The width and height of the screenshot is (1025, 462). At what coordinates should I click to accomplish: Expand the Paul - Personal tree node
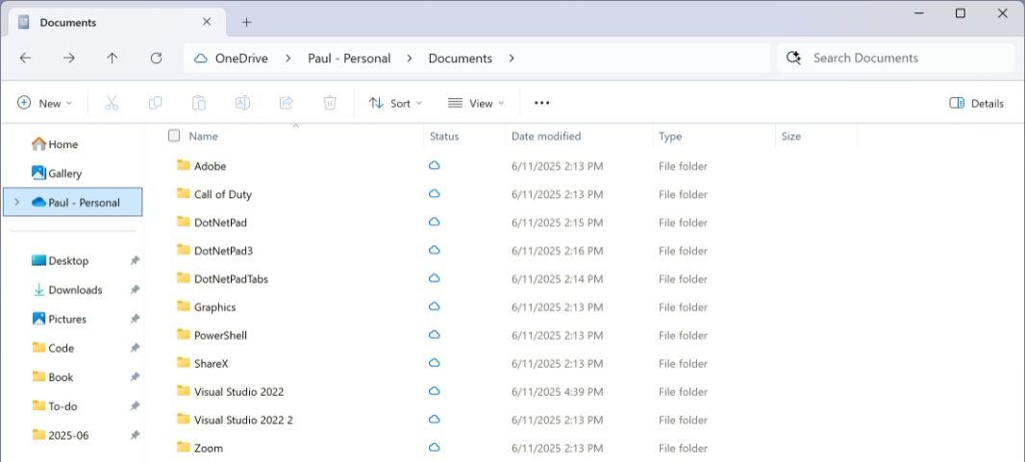coord(16,203)
